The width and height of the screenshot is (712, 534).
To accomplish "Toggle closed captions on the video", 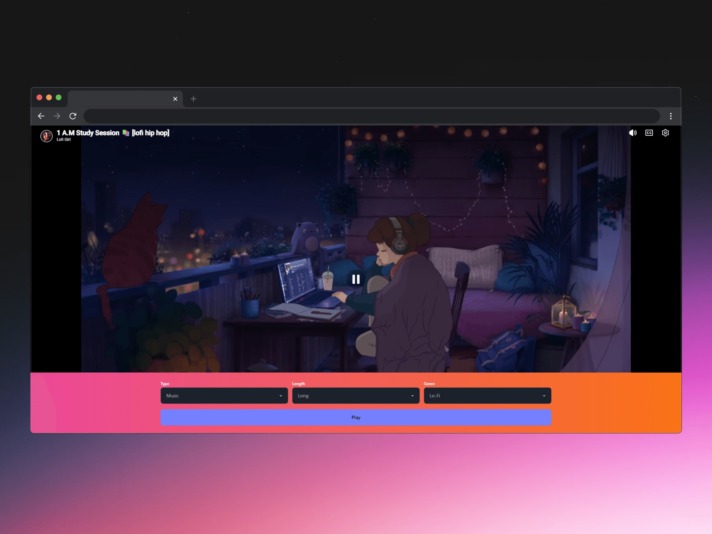I will (649, 133).
